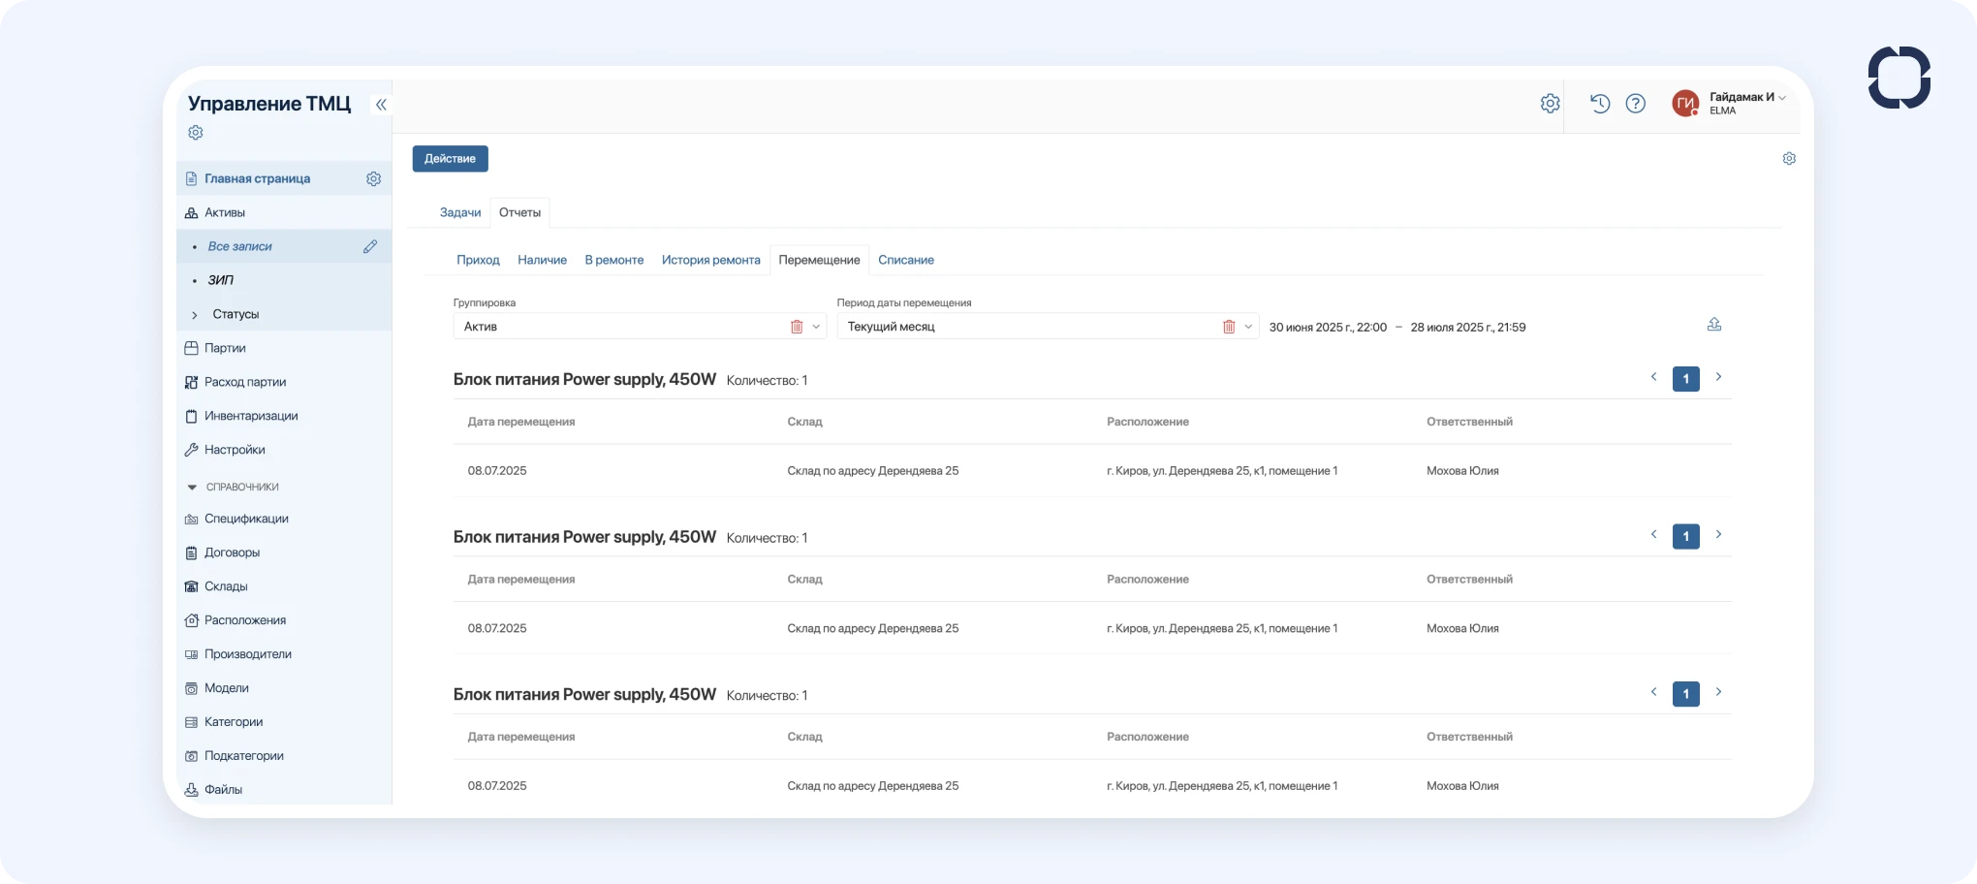
Task: Collapse the СПРАВОЧНИКИ section
Action: pyautogui.click(x=192, y=488)
